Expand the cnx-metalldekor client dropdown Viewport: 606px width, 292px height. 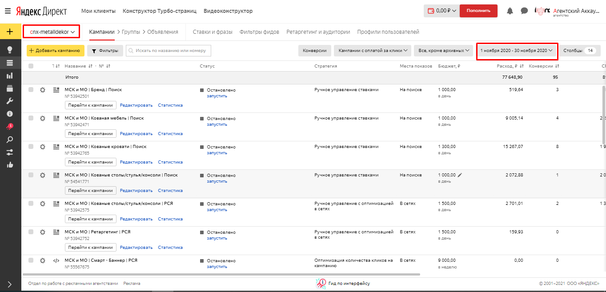pos(52,32)
